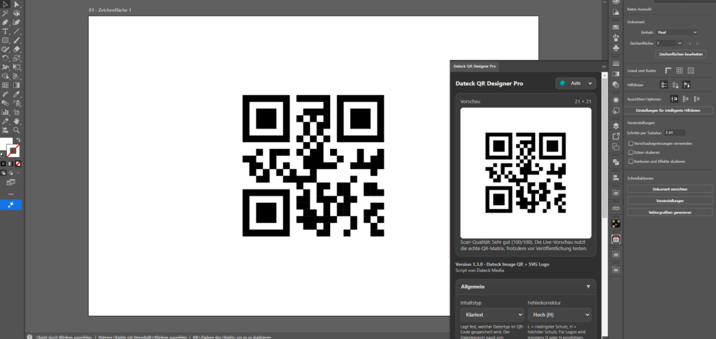Image resolution: width=716 pixels, height=339 pixels.
Task: Select the Type tool
Action: (x=6, y=31)
